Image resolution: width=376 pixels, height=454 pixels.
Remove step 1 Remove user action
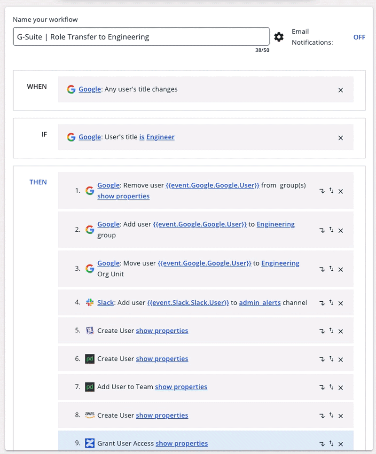pyautogui.click(x=341, y=191)
